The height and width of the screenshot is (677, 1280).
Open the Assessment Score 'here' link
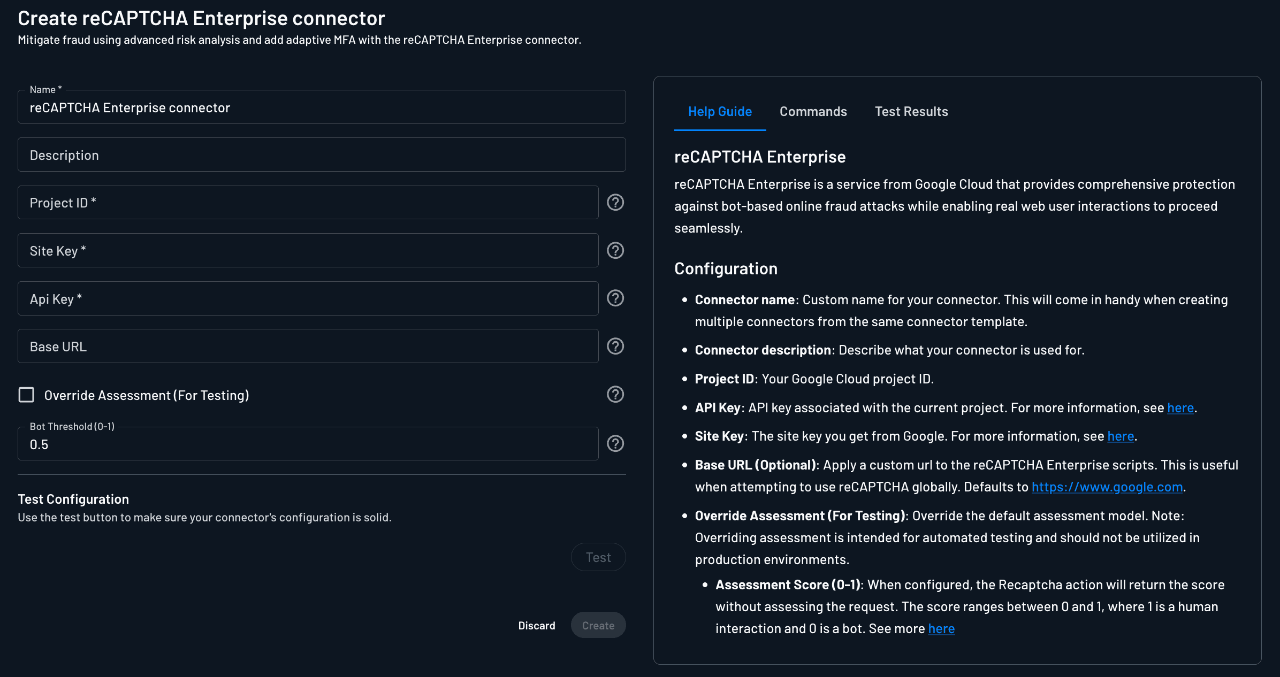tap(941, 628)
